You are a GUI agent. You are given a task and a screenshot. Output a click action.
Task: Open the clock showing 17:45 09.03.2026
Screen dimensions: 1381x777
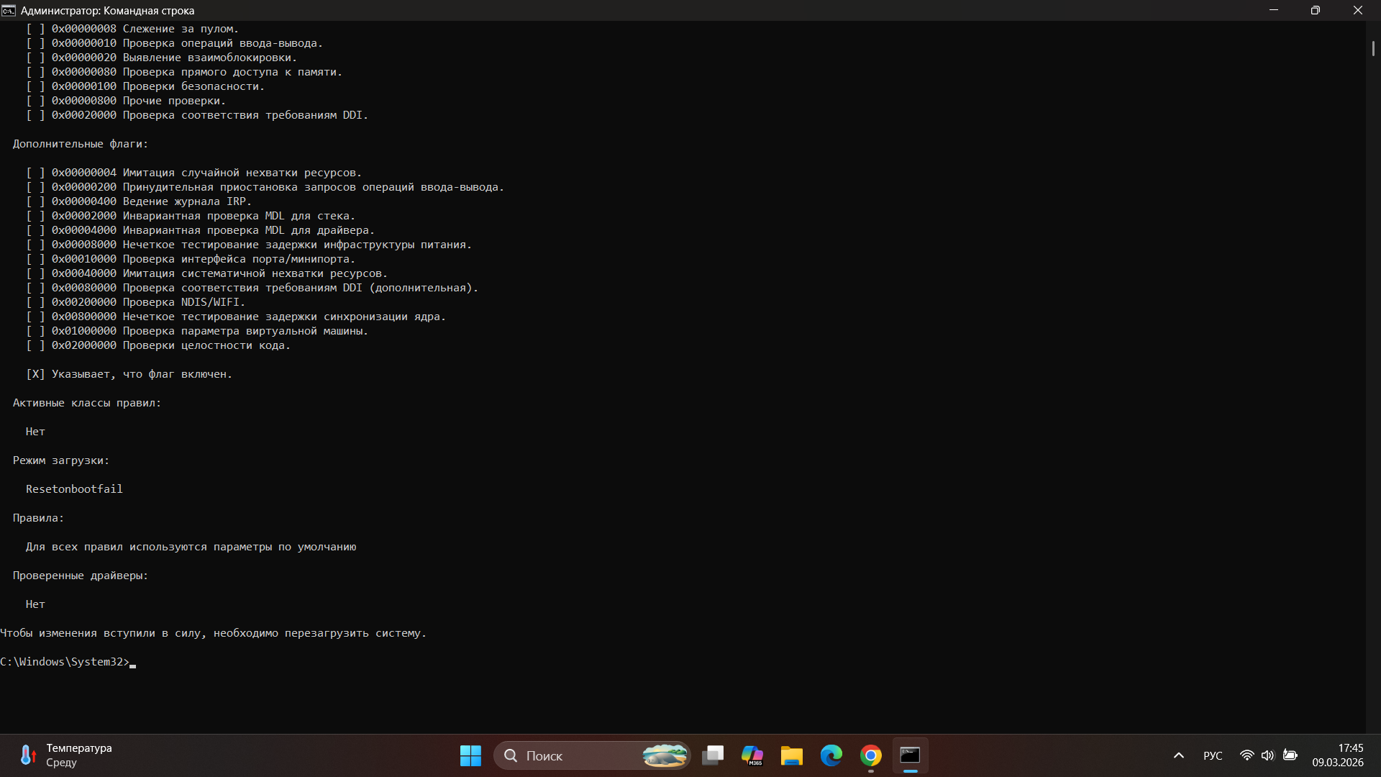tap(1338, 755)
